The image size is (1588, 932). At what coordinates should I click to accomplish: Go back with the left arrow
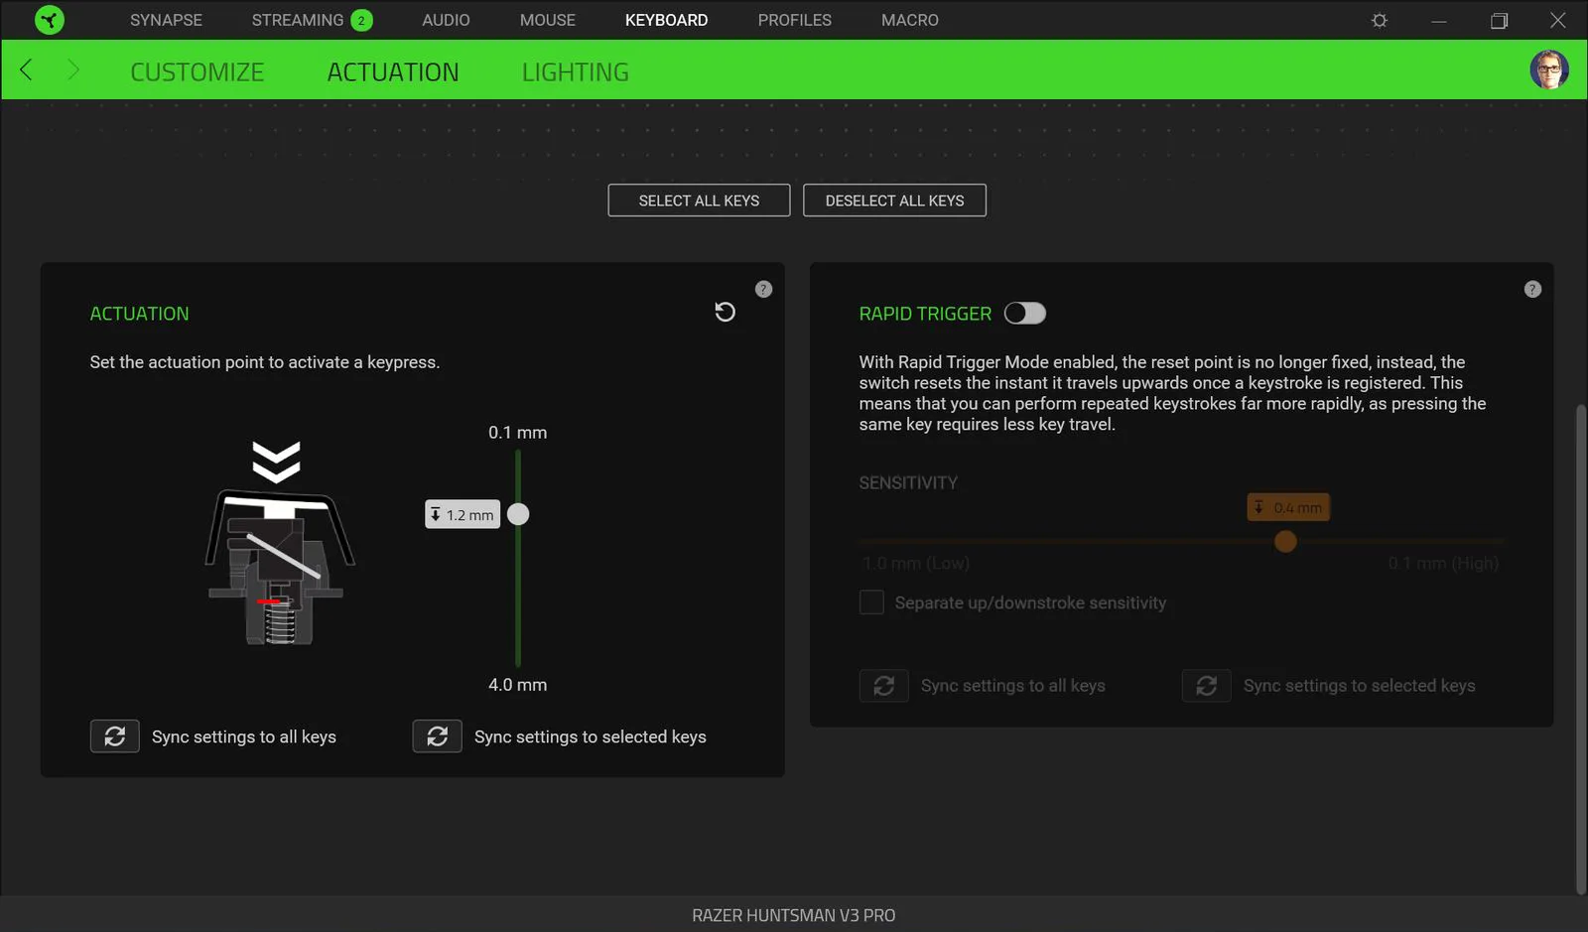pyautogui.click(x=27, y=69)
